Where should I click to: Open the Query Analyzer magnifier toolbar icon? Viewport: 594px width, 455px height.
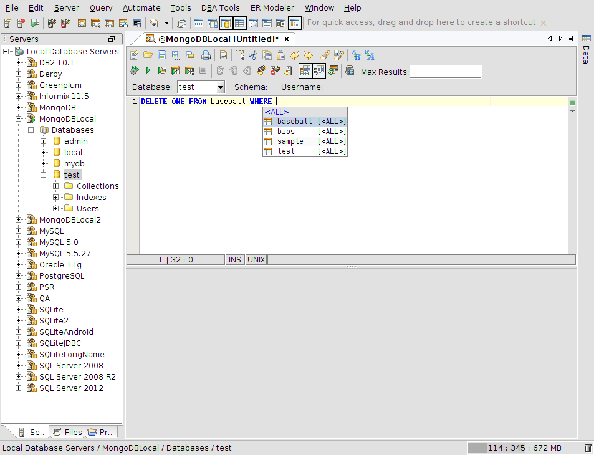point(82,23)
